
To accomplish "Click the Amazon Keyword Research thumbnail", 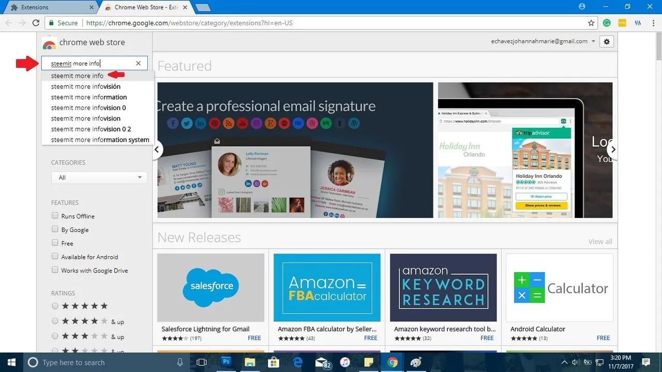I will pos(444,288).
